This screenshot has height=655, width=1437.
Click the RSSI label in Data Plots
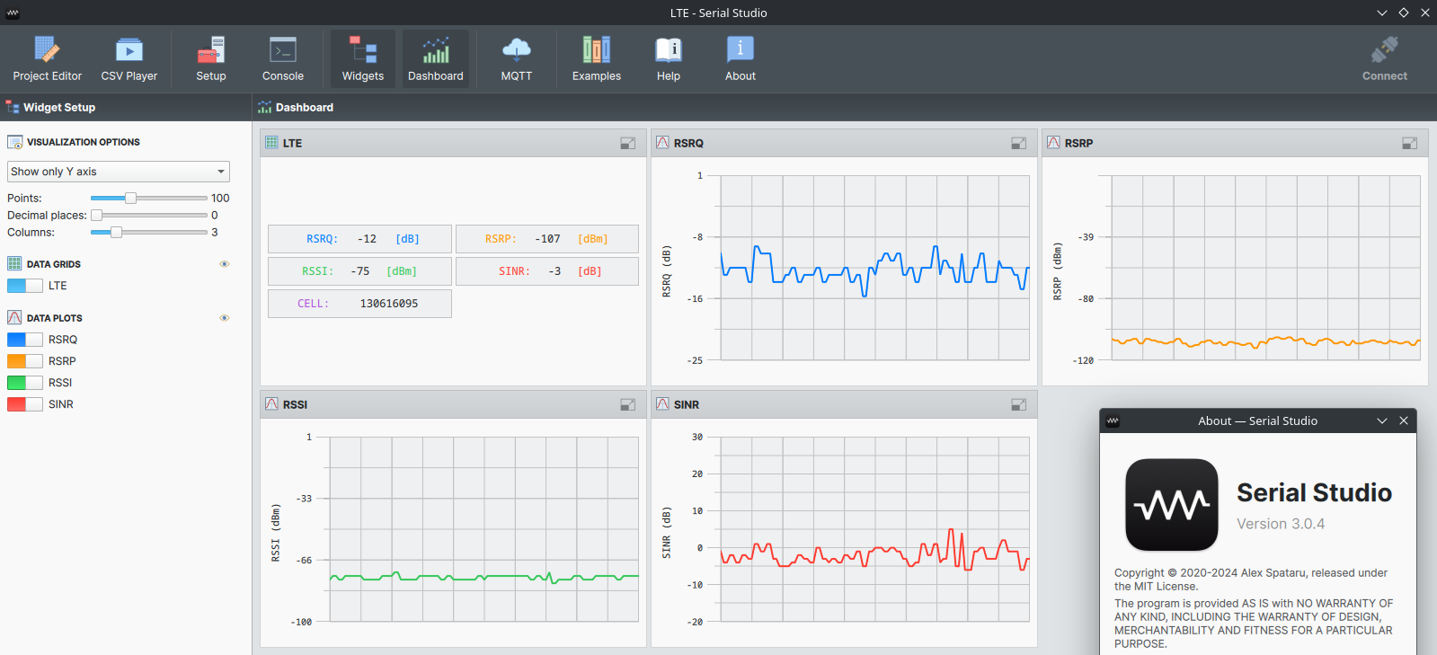[x=60, y=383]
